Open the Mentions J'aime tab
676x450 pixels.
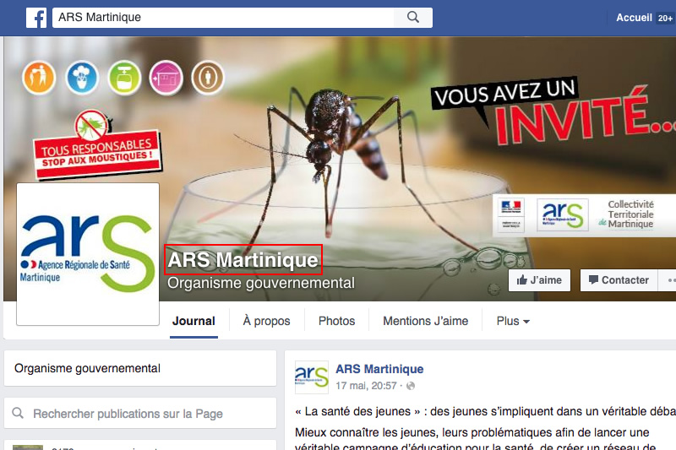(x=426, y=321)
